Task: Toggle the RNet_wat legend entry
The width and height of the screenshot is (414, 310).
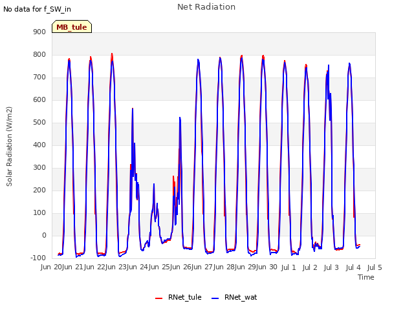Action: 234,297
